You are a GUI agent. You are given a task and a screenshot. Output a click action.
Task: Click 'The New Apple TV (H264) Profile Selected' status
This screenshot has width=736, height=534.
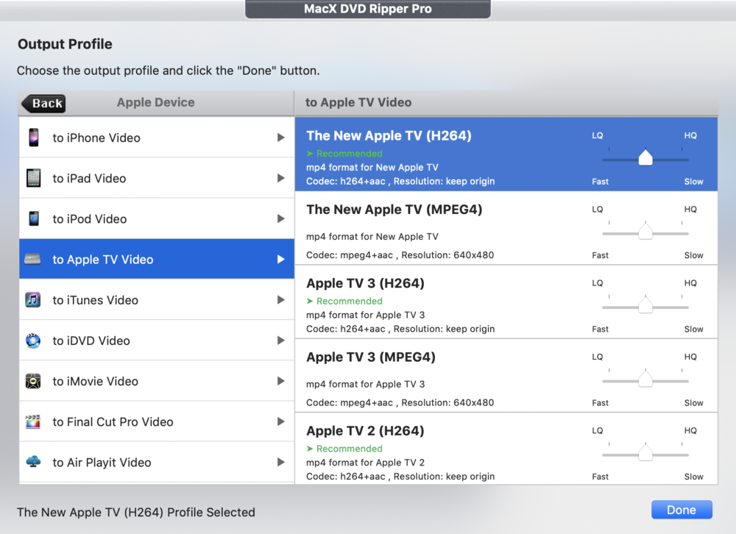tap(136, 512)
